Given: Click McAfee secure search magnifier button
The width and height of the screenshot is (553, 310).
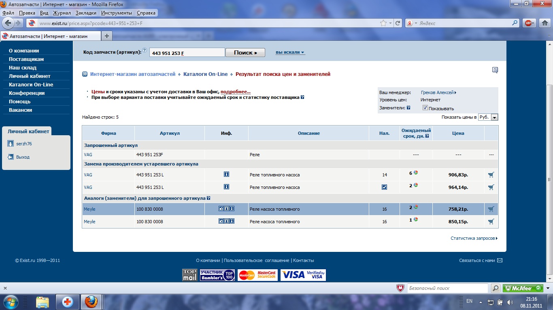Looking at the screenshot, I should (496, 288).
